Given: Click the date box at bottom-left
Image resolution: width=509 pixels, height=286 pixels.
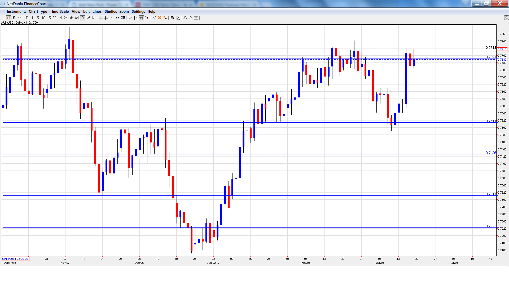Looking at the screenshot, I should [15, 259].
